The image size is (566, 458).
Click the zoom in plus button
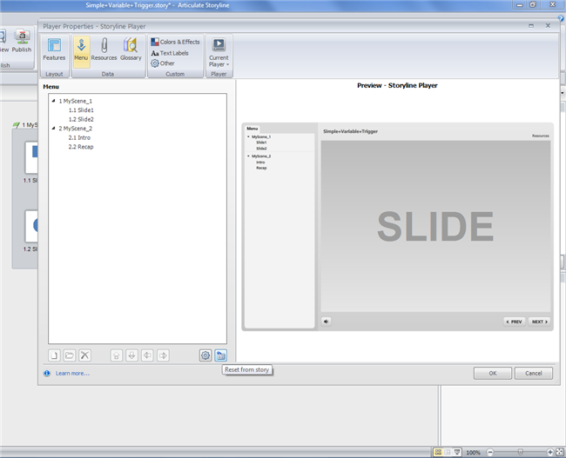pos(549,452)
